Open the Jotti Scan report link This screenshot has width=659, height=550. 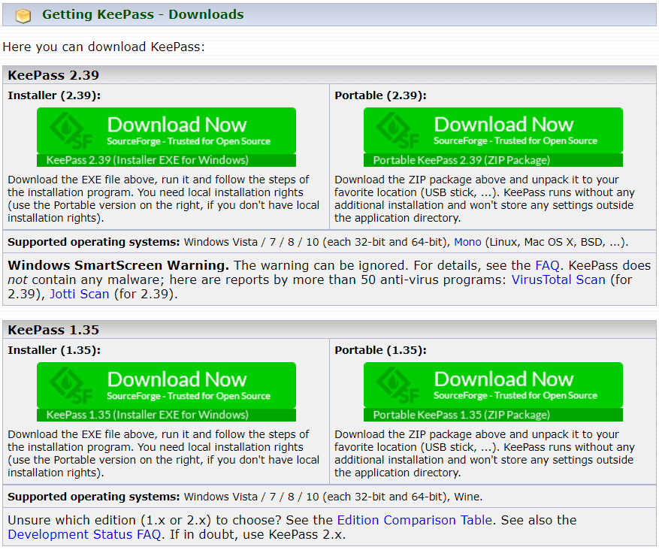[80, 294]
